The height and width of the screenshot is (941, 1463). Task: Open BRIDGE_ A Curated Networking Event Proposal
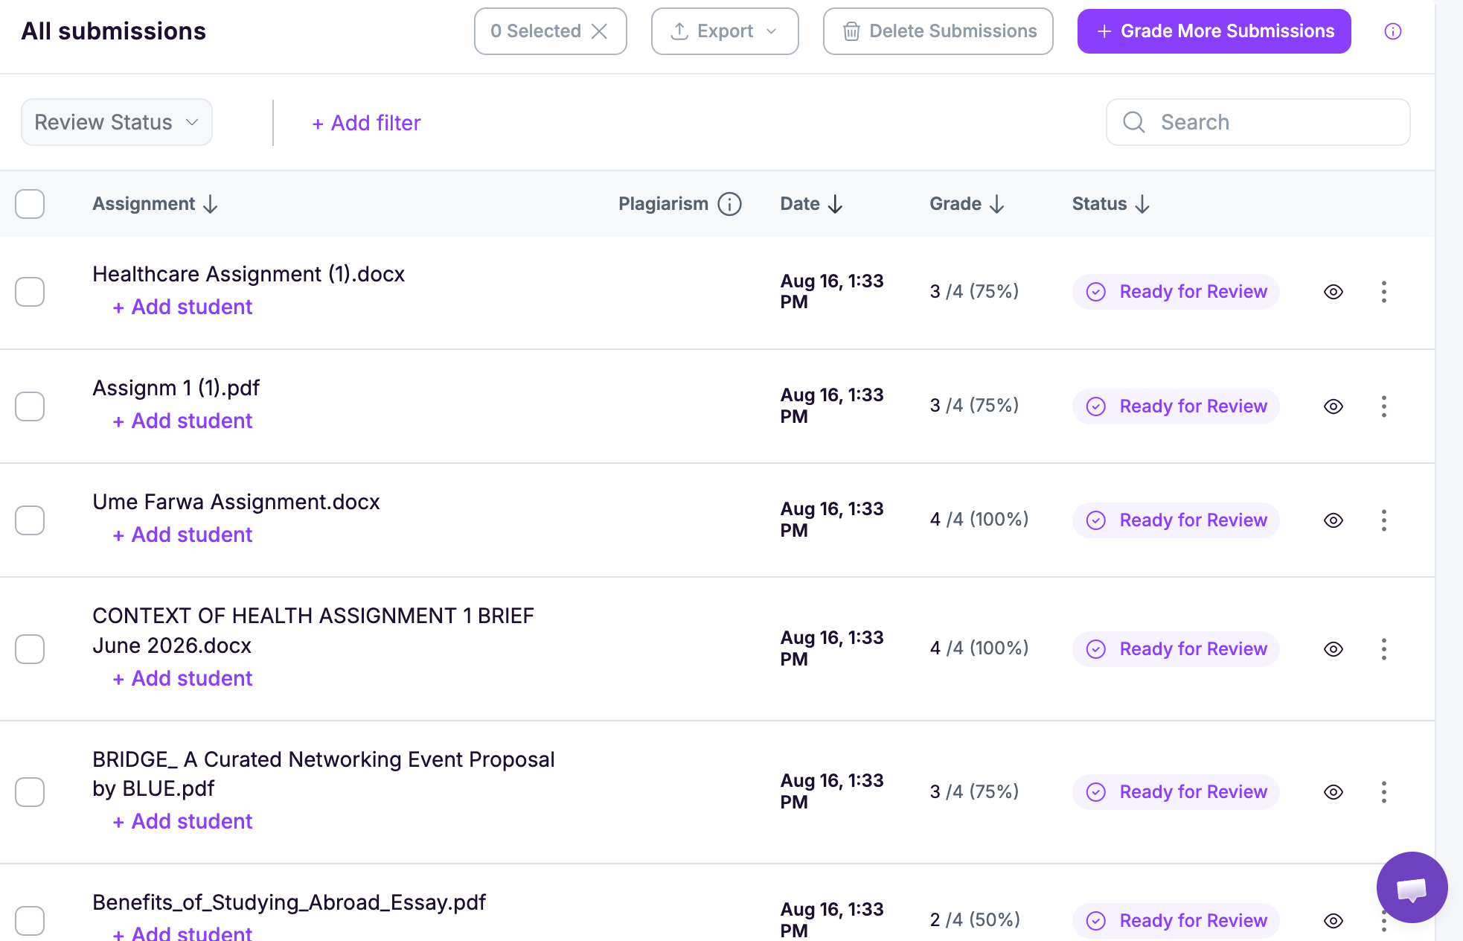click(324, 773)
